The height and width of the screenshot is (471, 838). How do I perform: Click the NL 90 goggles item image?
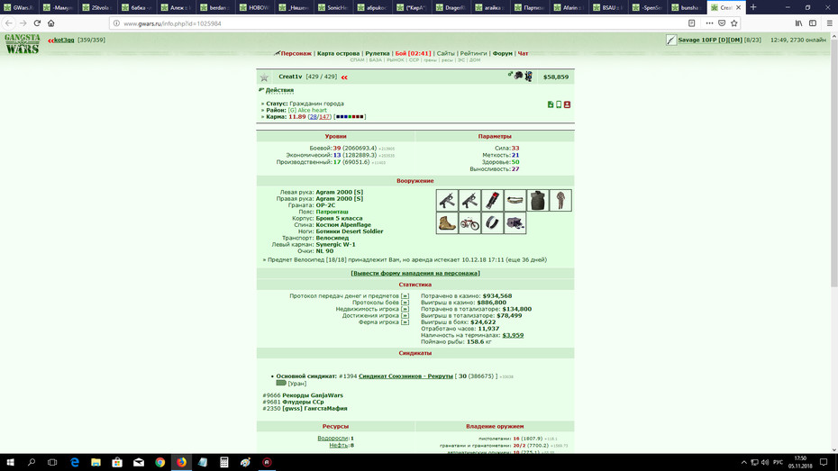point(515,223)
